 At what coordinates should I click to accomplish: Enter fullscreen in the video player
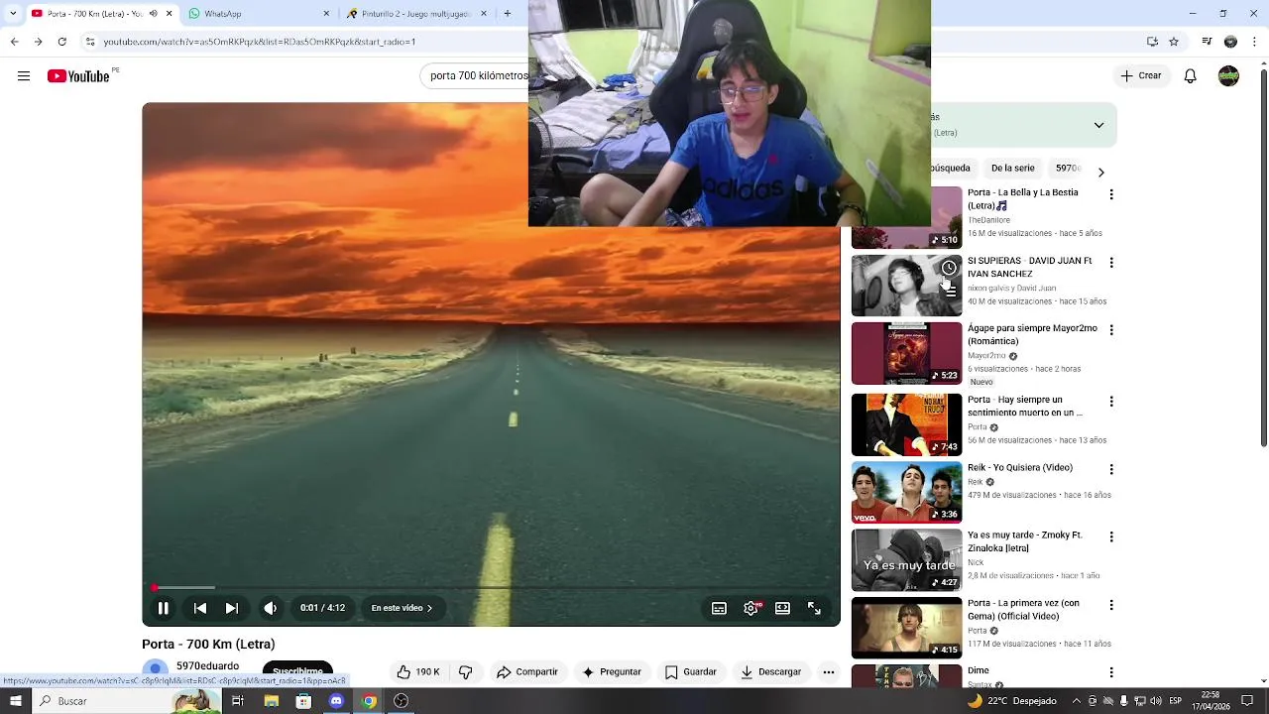[x=814, y=608]
